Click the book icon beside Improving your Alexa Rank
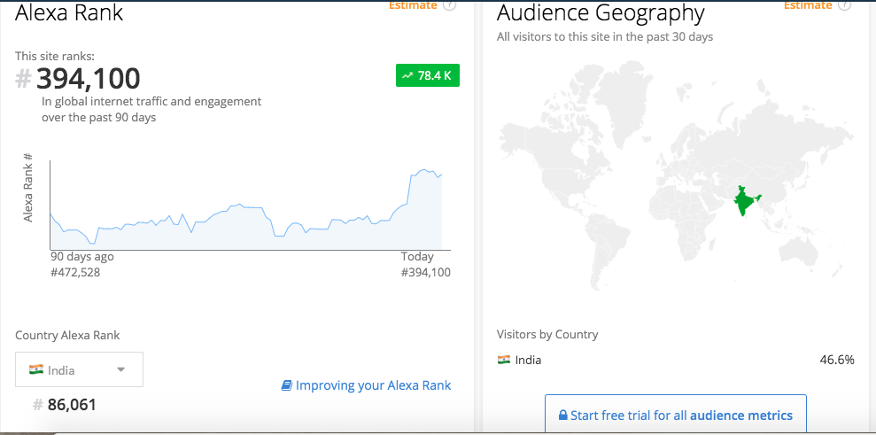Screen dimensions: 876x435 tap(287, 385)
